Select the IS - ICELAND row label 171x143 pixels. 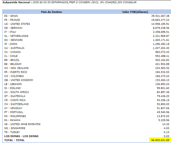[x=12, y=88]
